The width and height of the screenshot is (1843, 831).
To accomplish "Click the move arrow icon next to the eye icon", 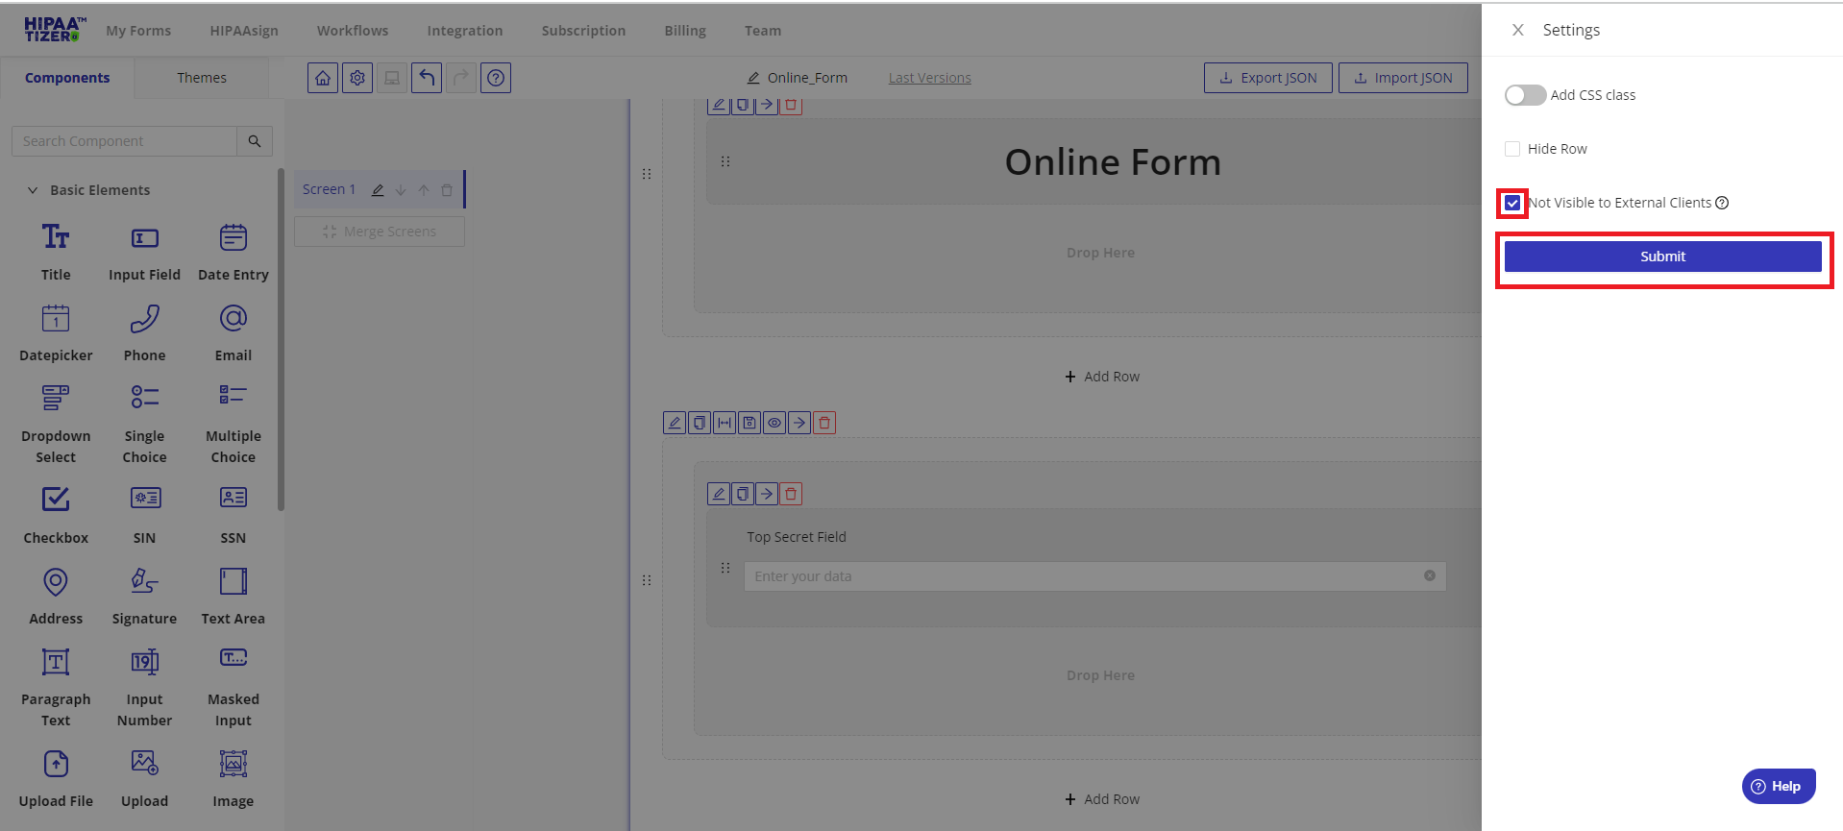I will point(799,423).
